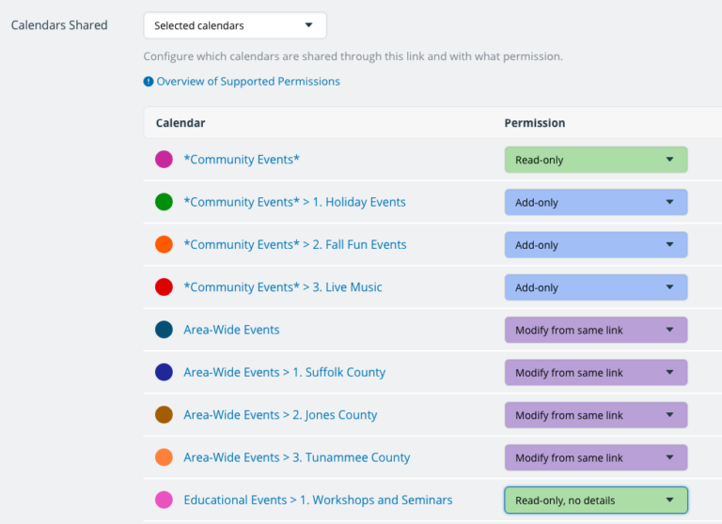Click the brown dot for Jones County
Viewport: 722px width, 524px height.
point(164,414)
